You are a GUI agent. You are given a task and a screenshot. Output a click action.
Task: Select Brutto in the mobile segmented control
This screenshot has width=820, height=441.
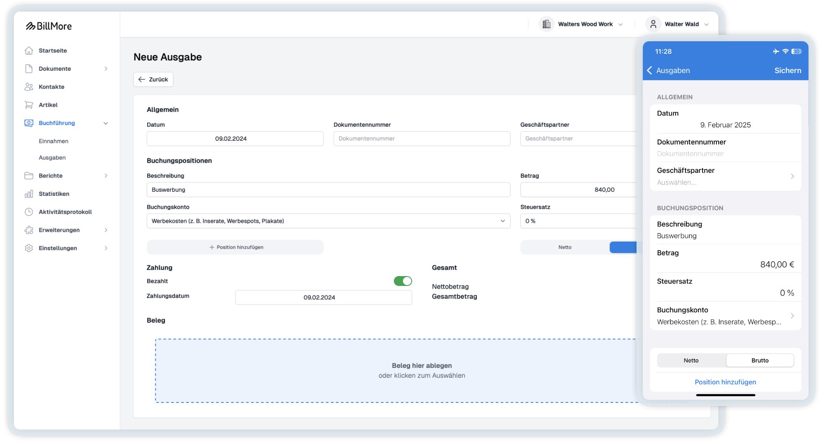tap(760, 360)
